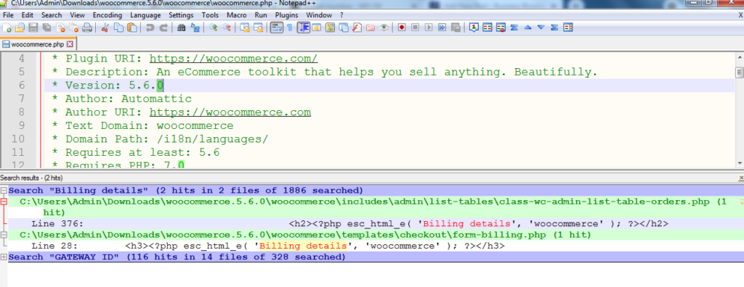Open the Language menu
744x287 pixels.
point(145,15)
